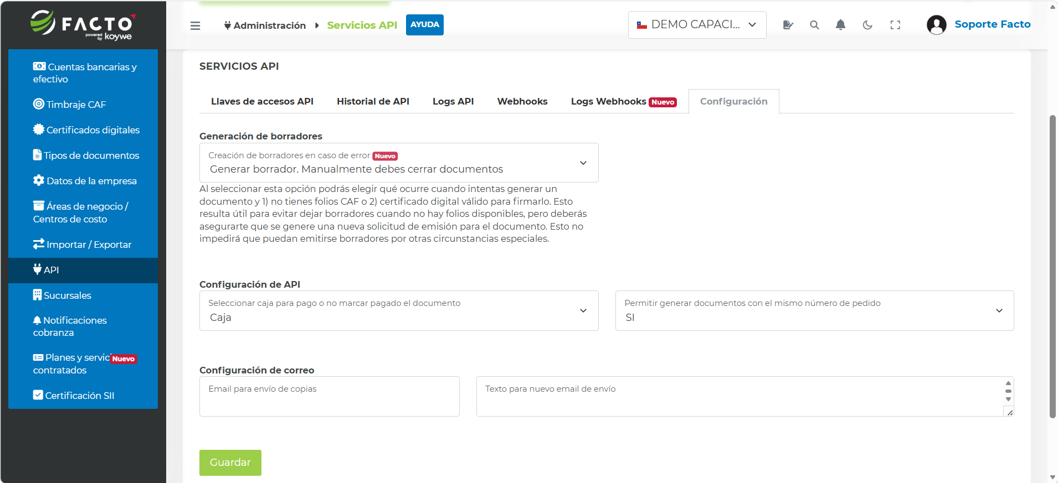
Task: Open Soporte Facto user link
Action: point(992,24)
